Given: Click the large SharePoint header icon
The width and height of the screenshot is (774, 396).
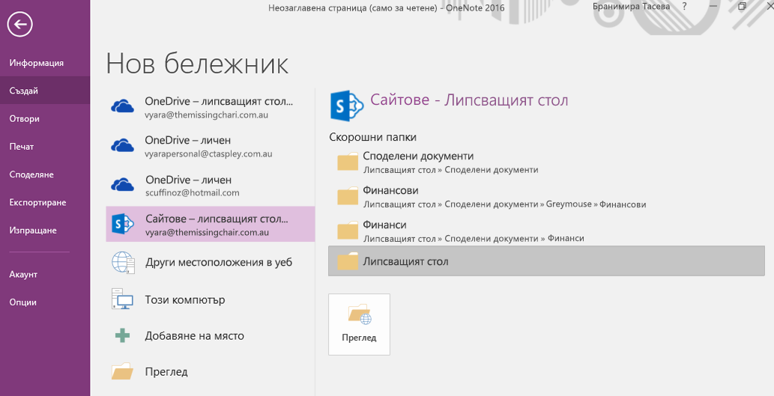Looking at the screenshot, I should coord(347,105).
